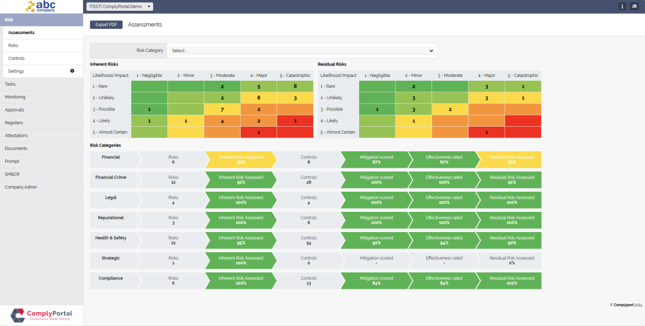Open the Risk Category select dropdown
Screen dimensions: 645x326
(302, 50)
